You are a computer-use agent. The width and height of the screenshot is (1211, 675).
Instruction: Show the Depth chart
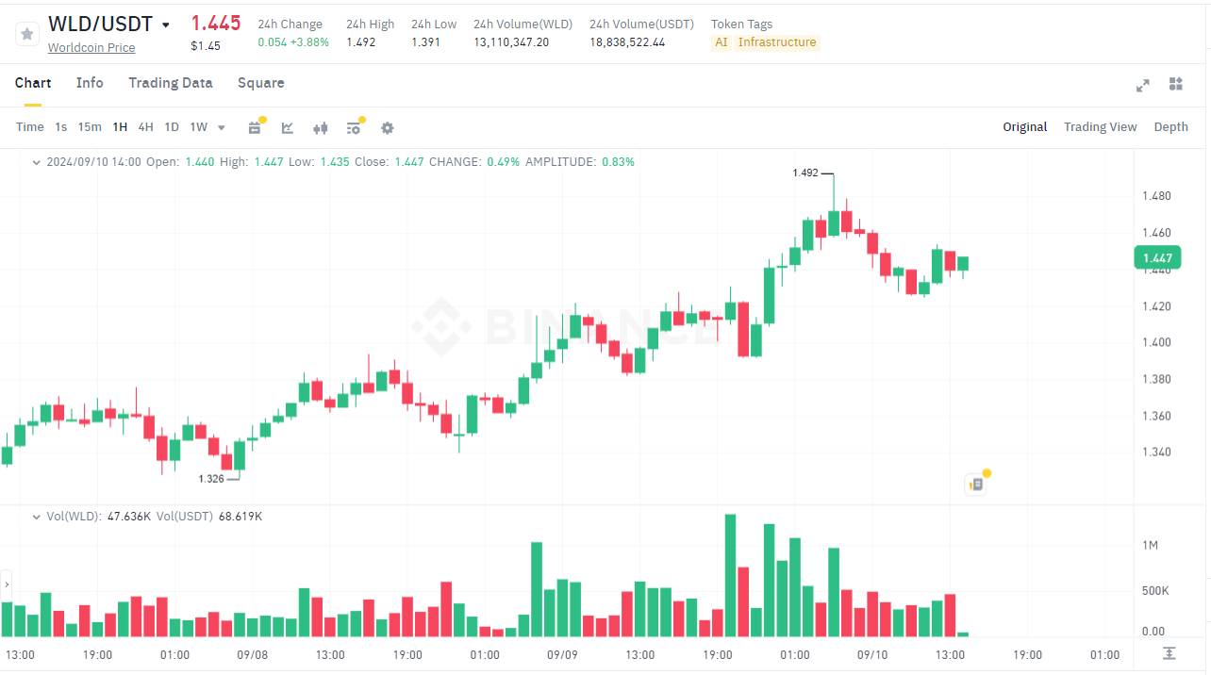click(x=1171, y=127)
